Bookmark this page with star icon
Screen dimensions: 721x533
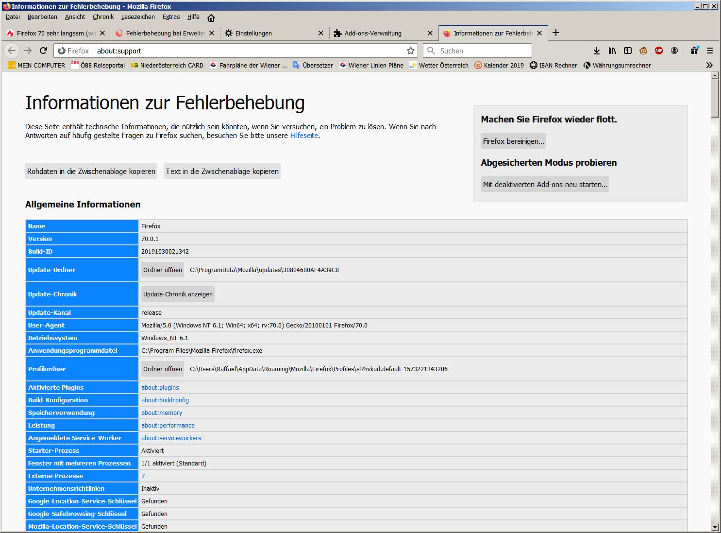(x=411, y=51)
